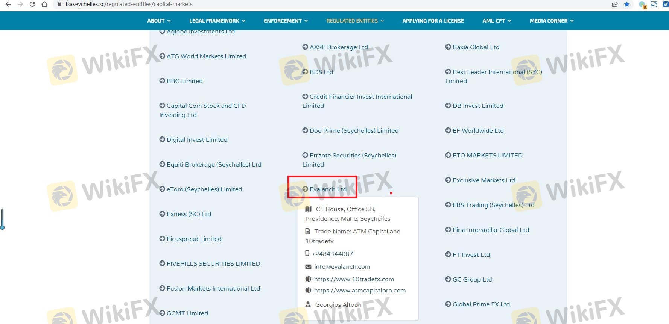Image resolution: width=669 pixels, height=324 pixels.
Task: Click the arrow icon beside ETO MARKETS LIMITED
Action: [x=448, y=155]
